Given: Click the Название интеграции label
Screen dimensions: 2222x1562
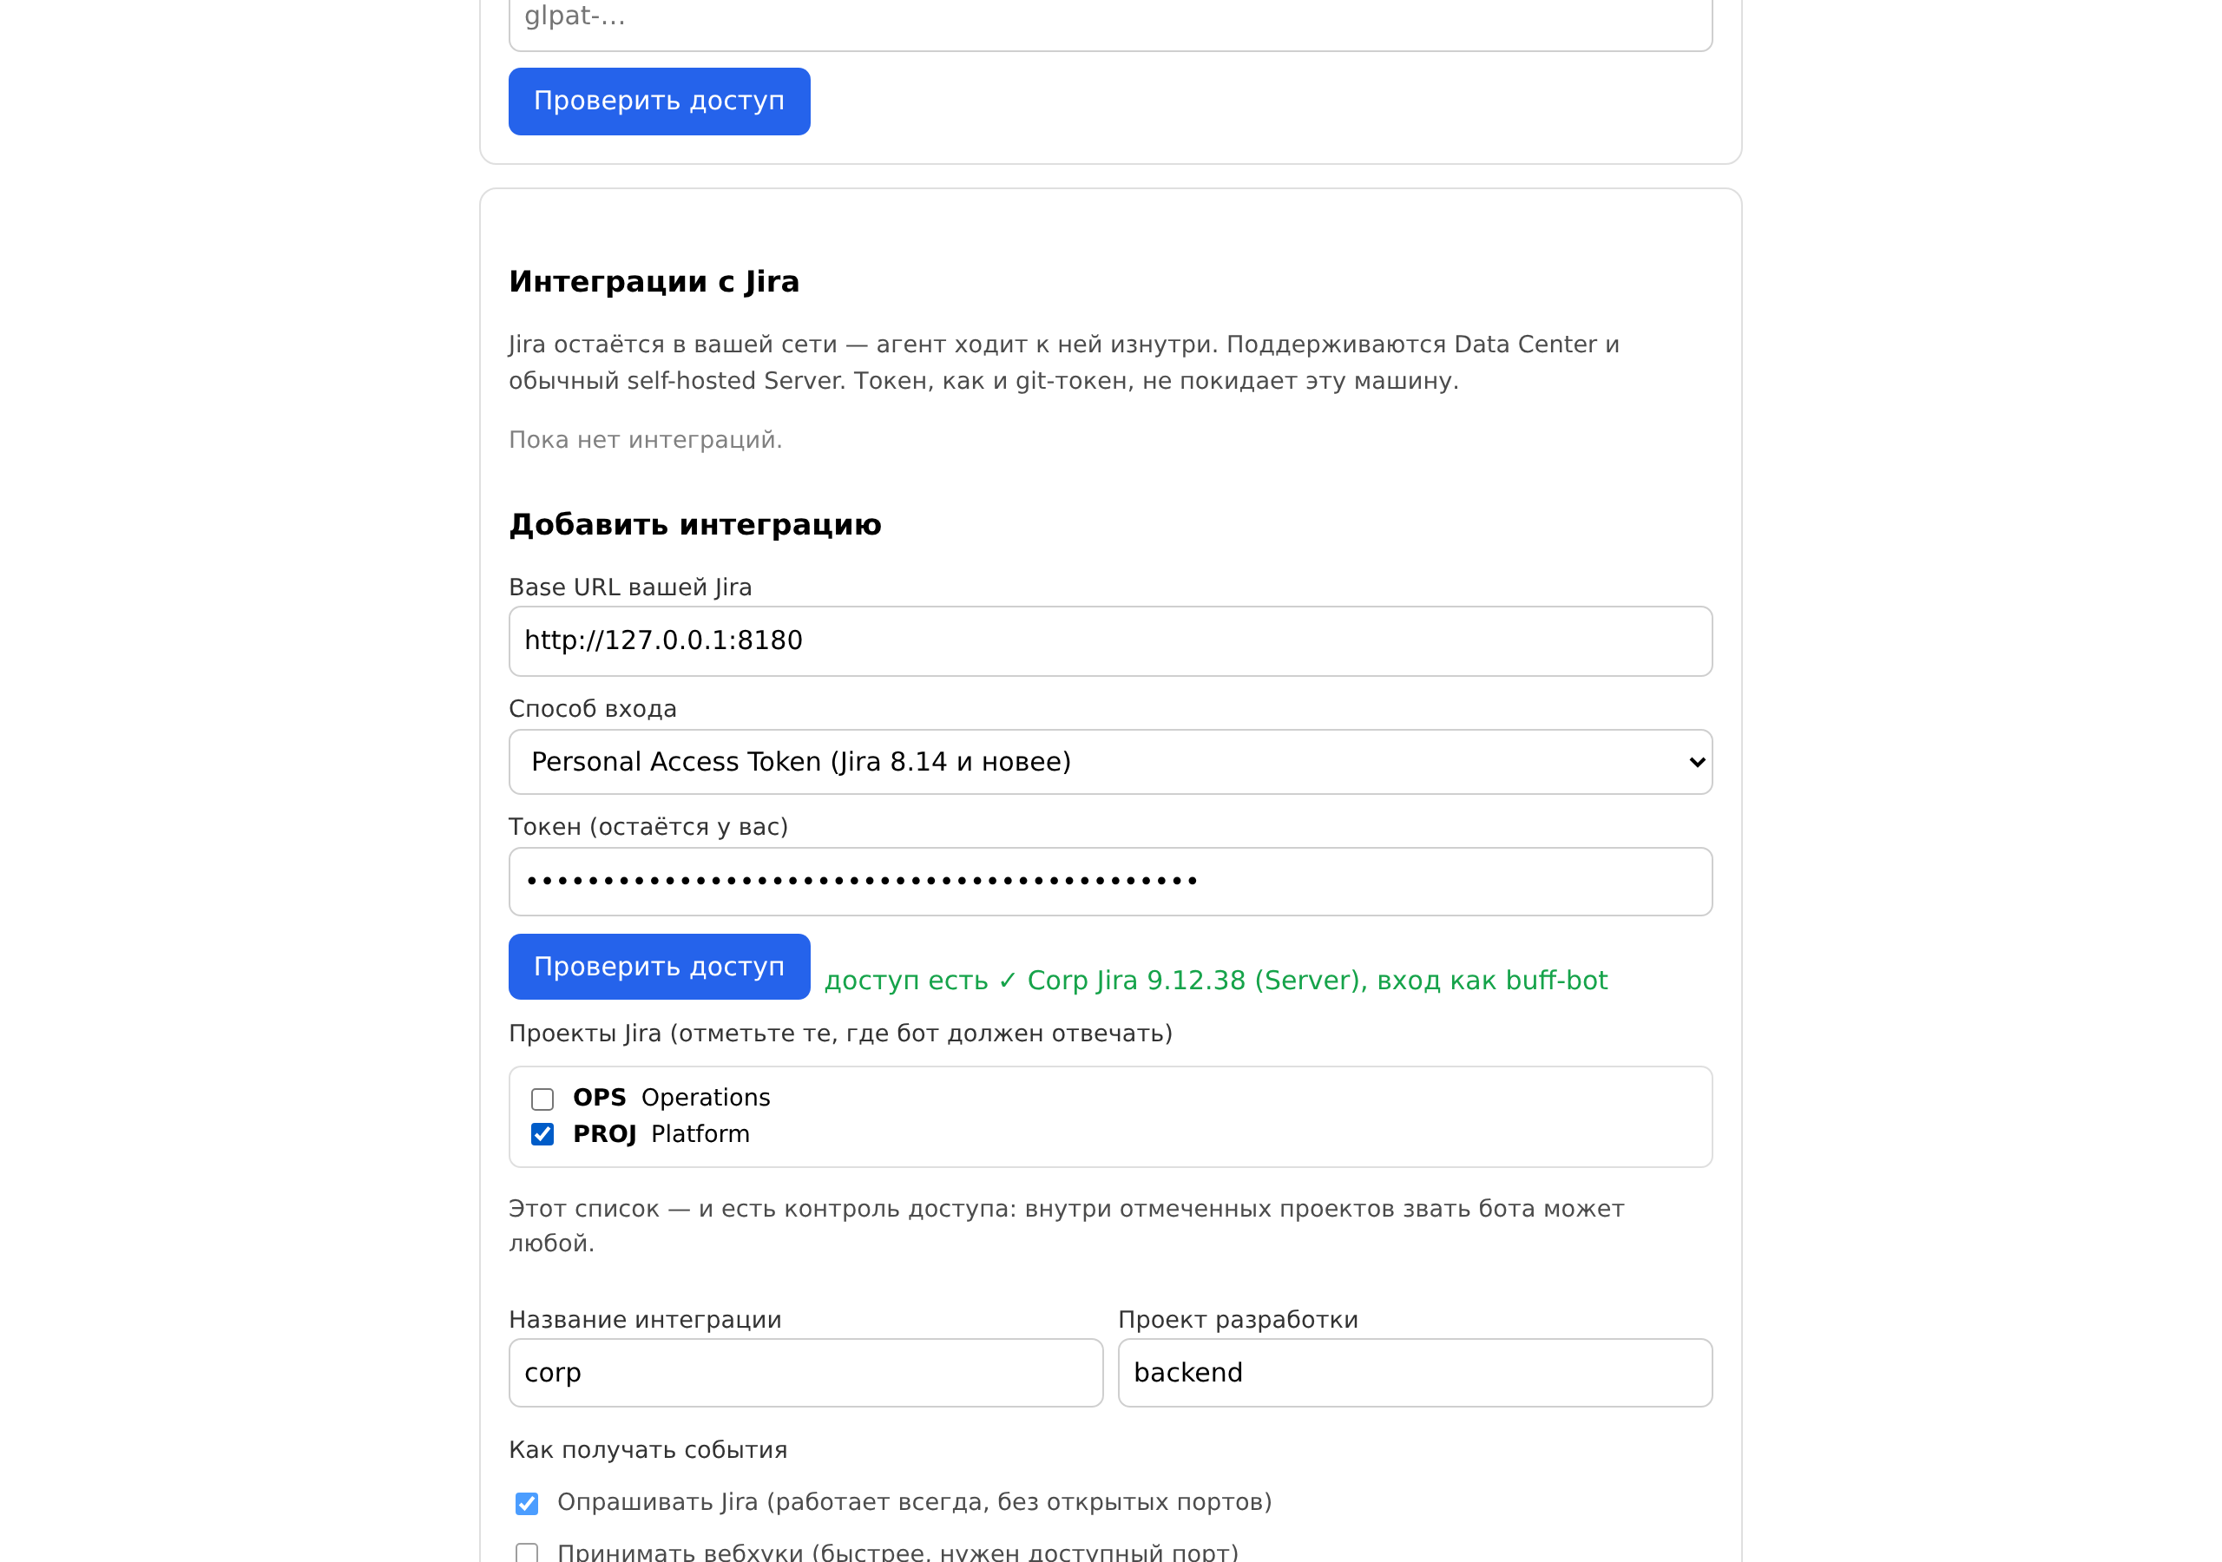Looking at the screenshot, I should point(645,1319).
